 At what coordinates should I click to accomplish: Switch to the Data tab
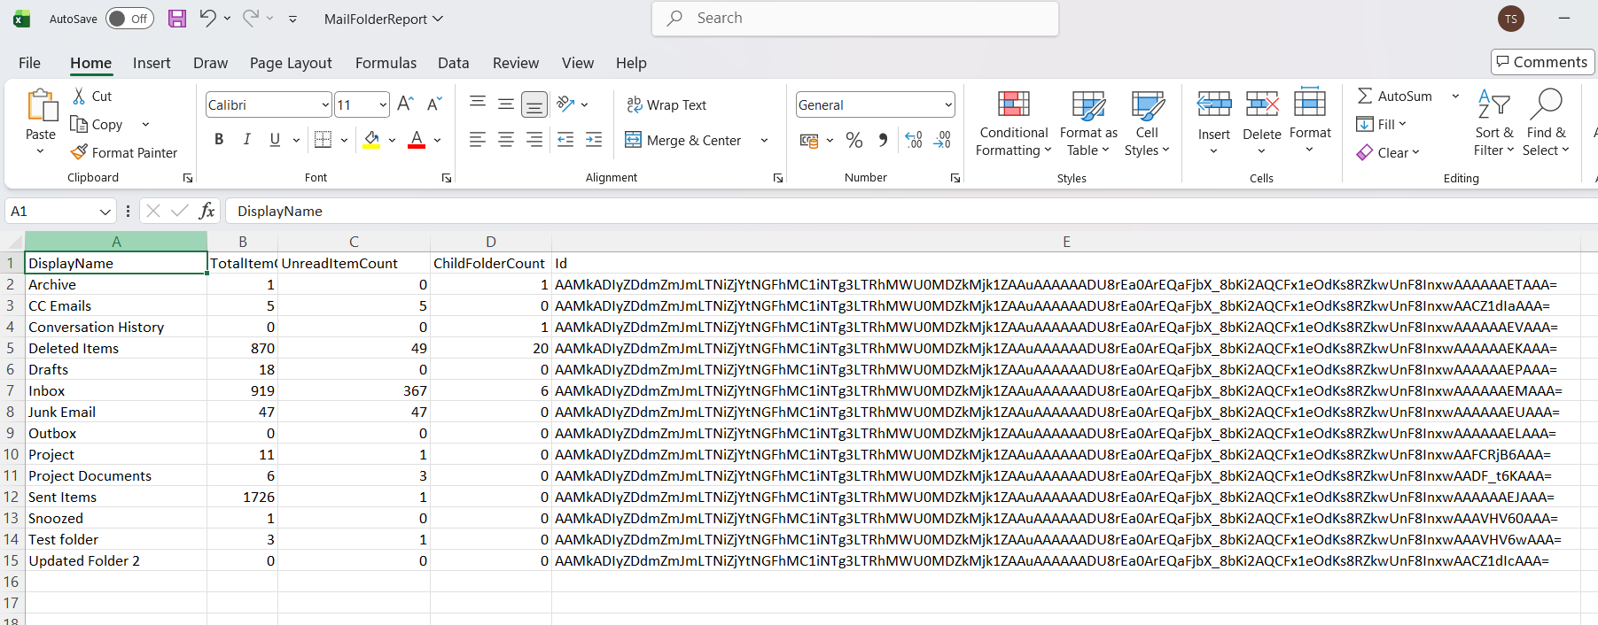[453, 63]
